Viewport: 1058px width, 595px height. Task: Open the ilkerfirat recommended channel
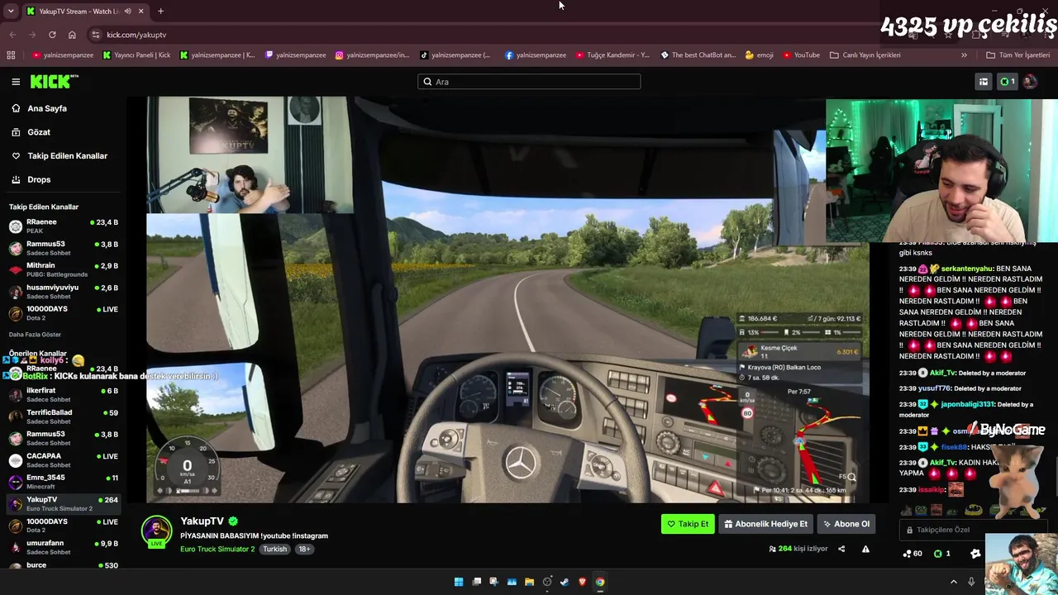click(x=64, y=394)
